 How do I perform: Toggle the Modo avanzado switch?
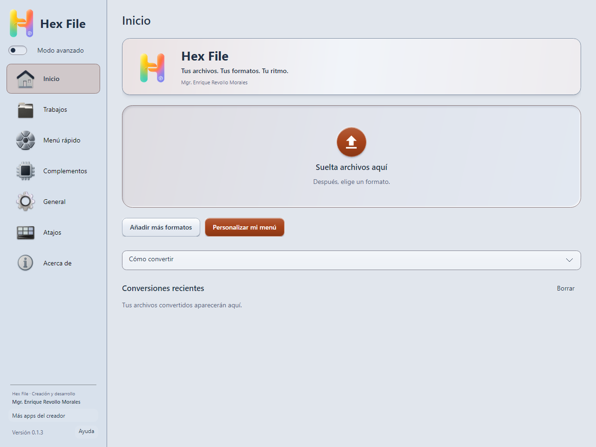coord(18,50)
